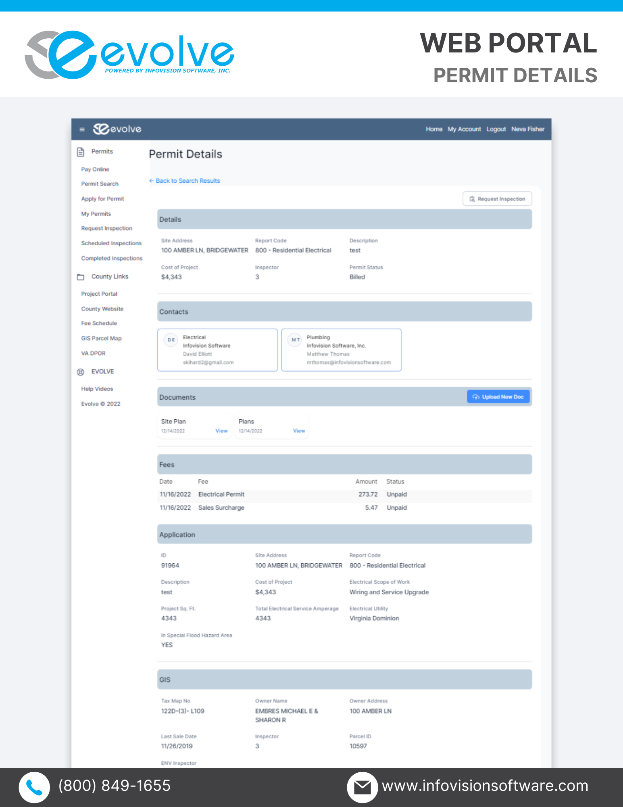Click the County Links folder icon
Image resolution: width=623 pixels, height=807 pixels.
81,277
